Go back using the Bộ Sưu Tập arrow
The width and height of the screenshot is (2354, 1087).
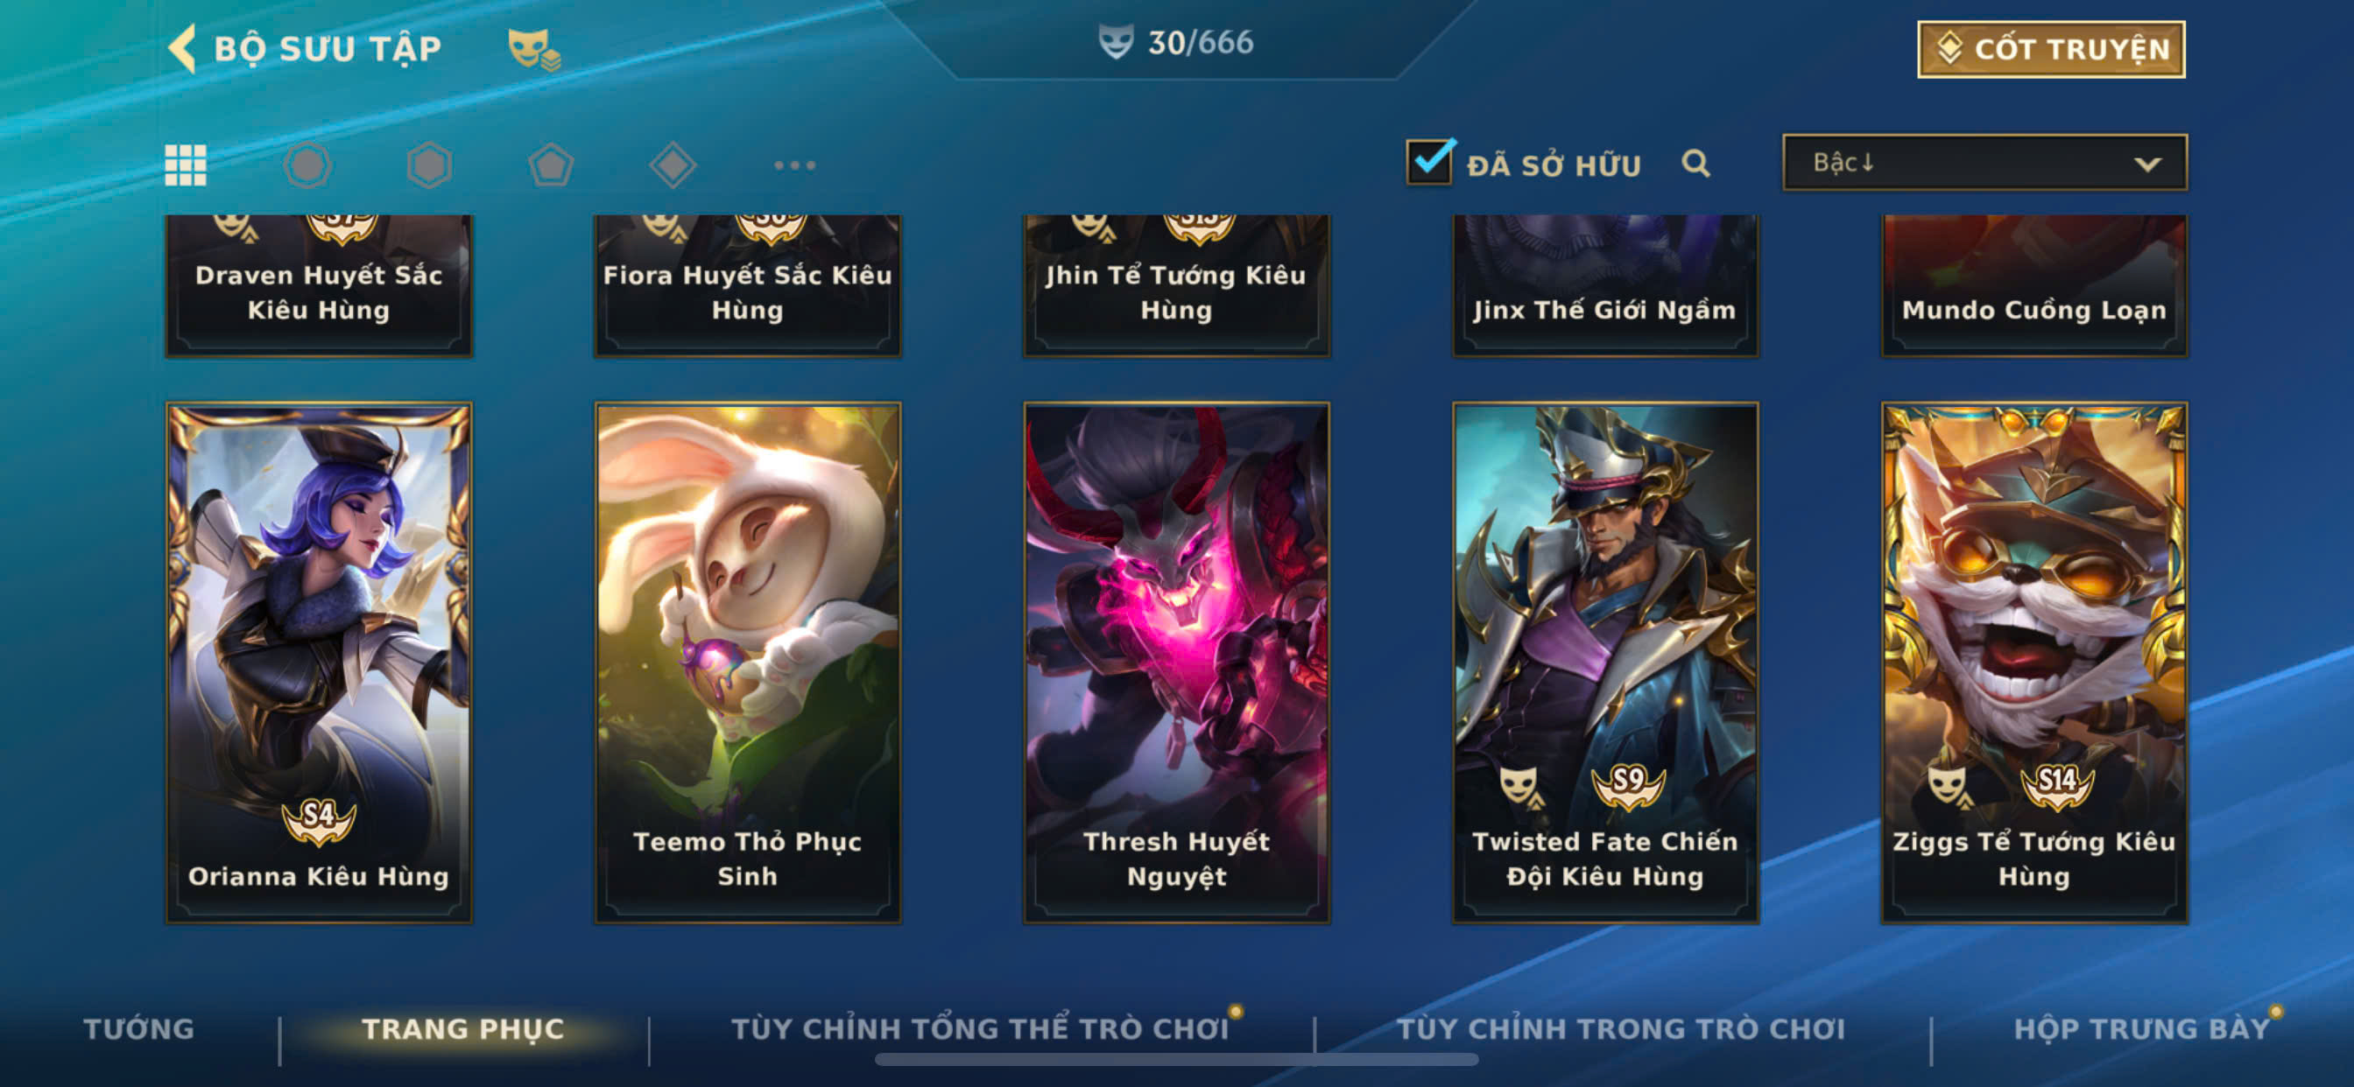[x=182, y=47]
